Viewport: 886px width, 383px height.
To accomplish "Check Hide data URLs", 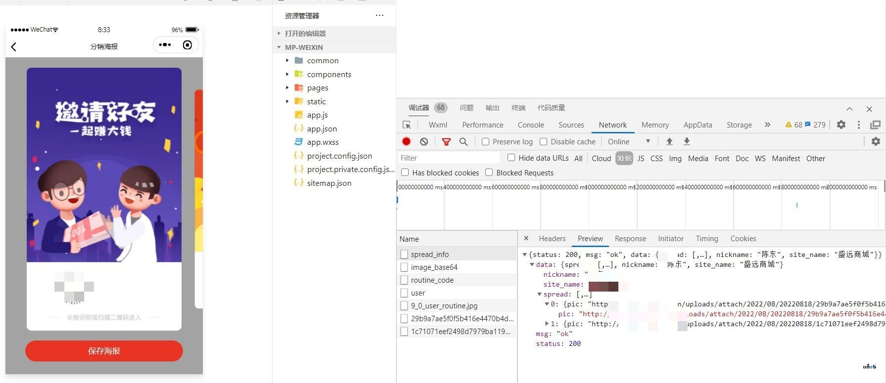I will tap(511, 158).
